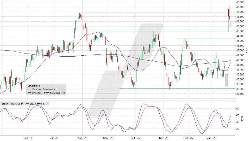Hide the D% stochastic line
The height and width of the screenshot is (141, 250).
point(35,104)
